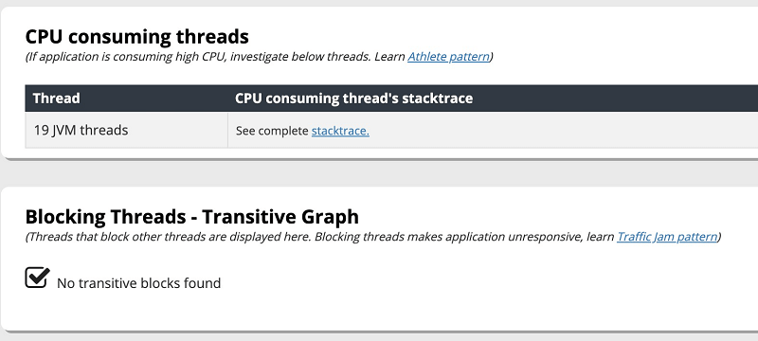This screenshot has width=758, height=341.
Task: Click the word JVM in thread cell
Action: (63, 131)
